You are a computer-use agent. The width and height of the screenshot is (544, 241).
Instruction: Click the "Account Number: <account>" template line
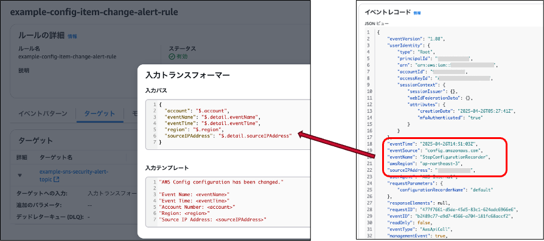197,207
